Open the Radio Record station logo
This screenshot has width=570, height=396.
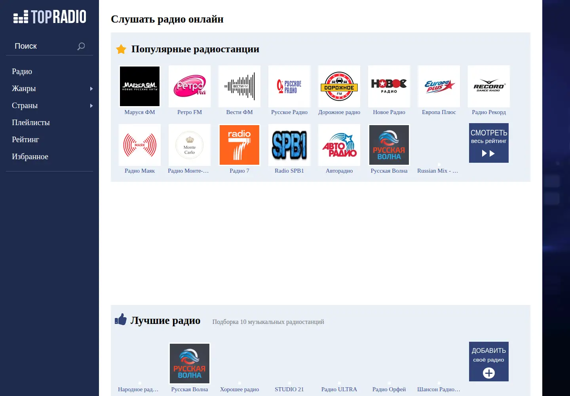pos(489,86)
